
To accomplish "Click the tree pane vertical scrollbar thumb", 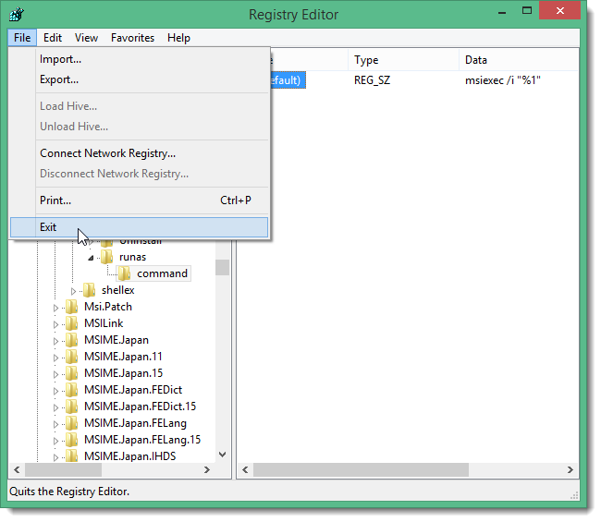I will (x=222, y=267).
